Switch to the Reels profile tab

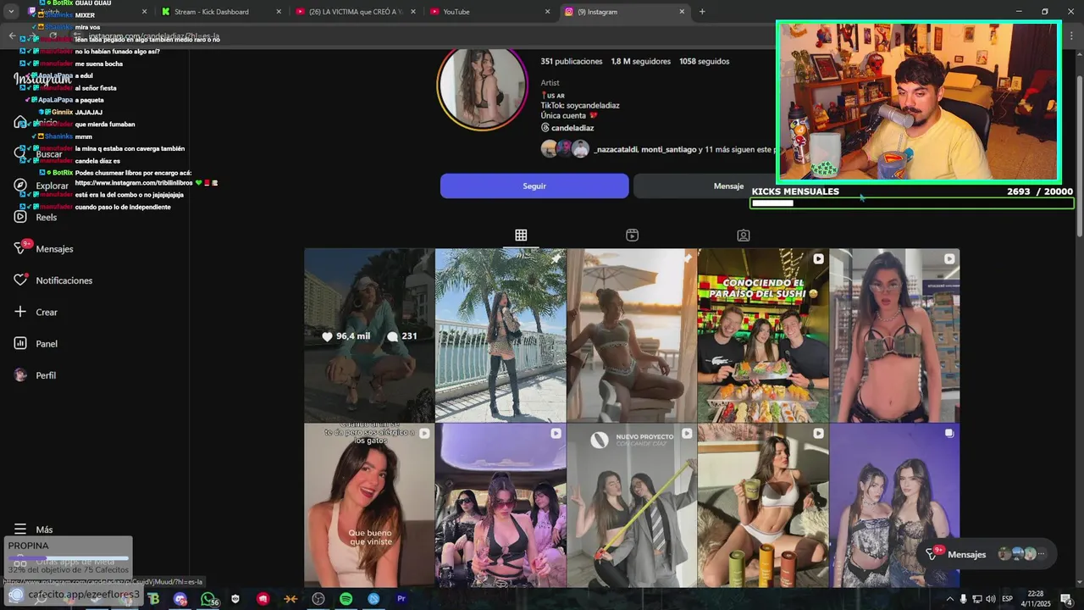[x=632, y=236]
